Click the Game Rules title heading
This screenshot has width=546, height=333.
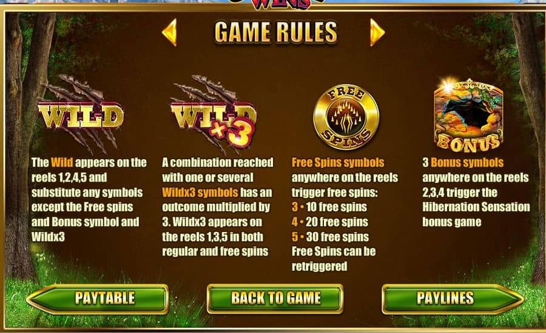pos(276,32)
